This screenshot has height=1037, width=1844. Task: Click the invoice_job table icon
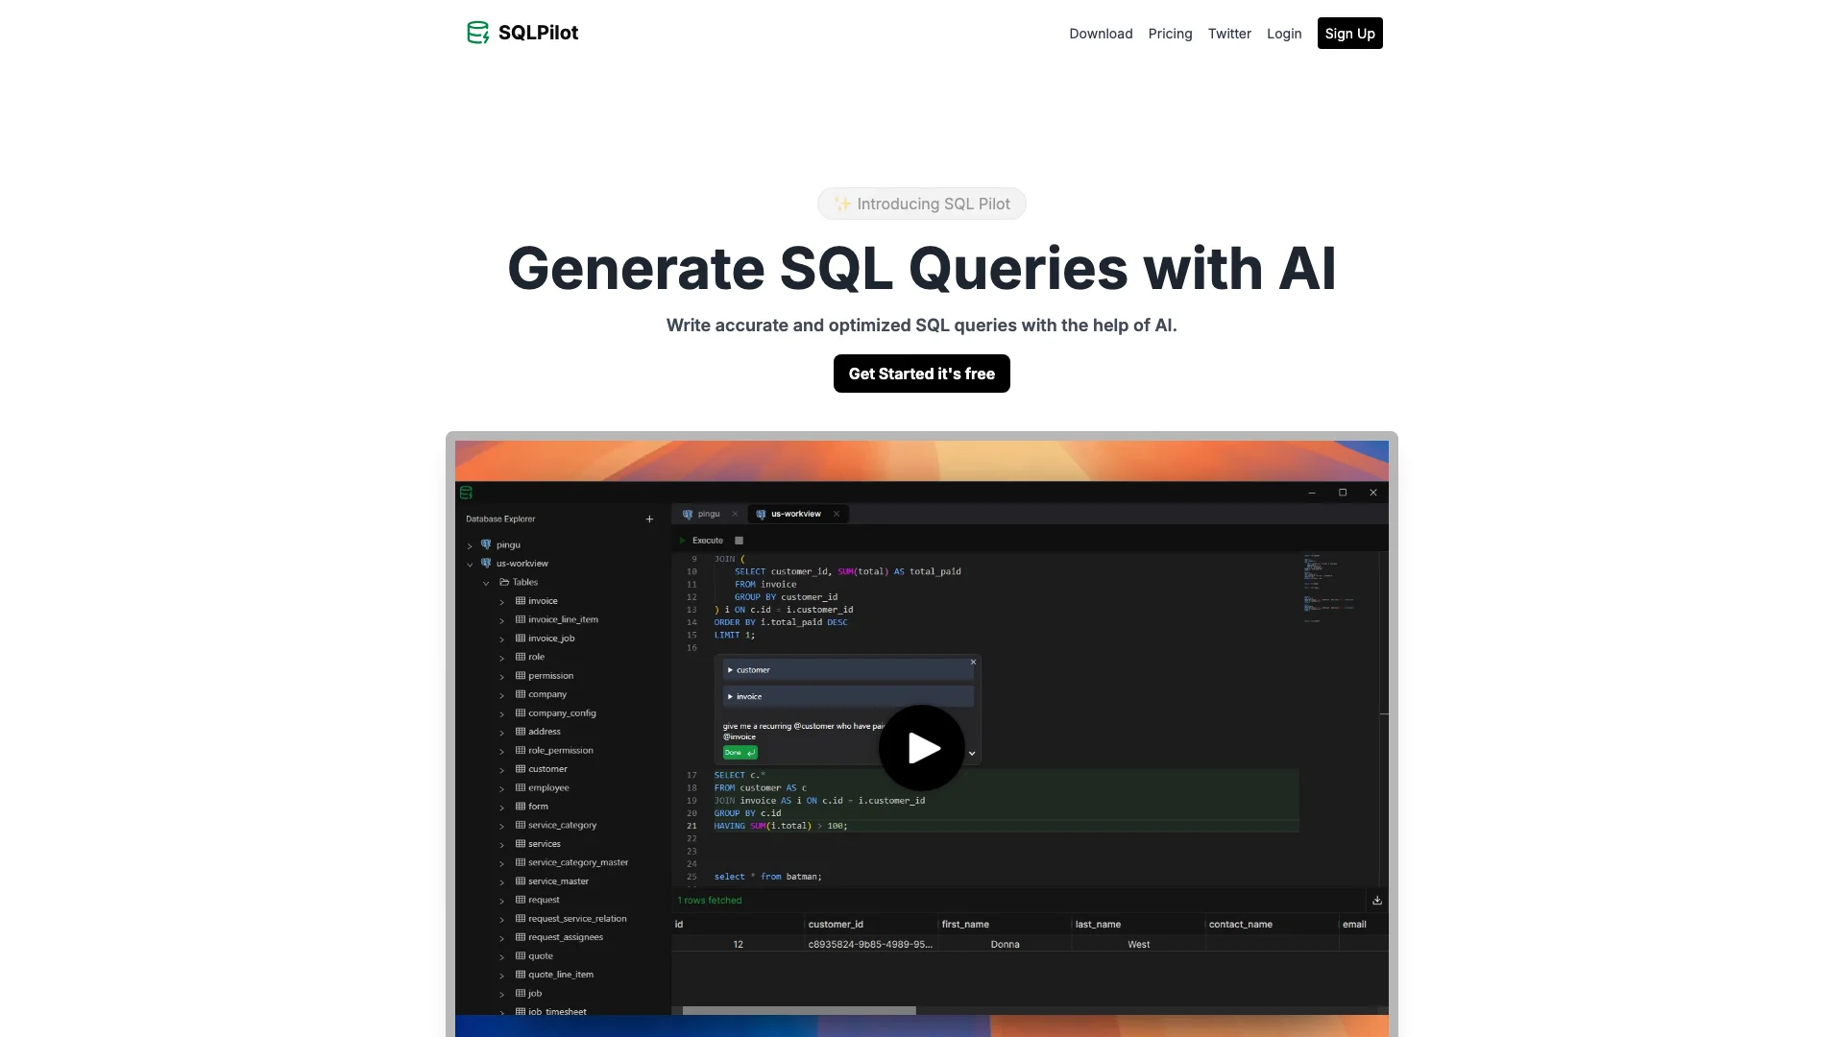click(x=521, y=639)
